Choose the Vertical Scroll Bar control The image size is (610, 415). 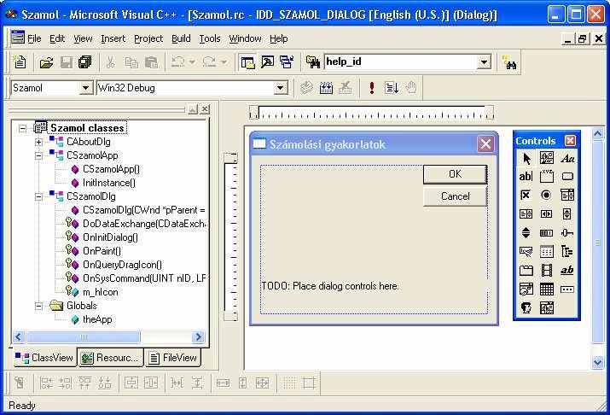[x=567, y=213]
